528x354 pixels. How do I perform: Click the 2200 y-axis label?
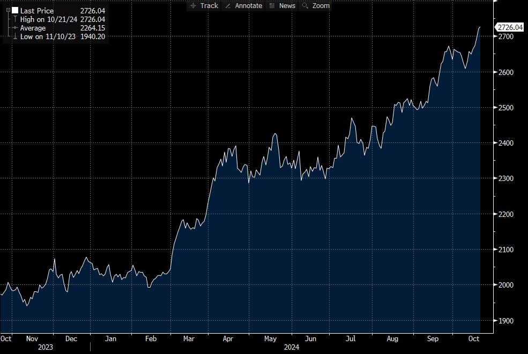pyautogui.click(x=506, y=214)
